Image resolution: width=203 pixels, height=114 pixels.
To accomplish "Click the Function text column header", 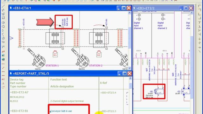I will (58, 79).
